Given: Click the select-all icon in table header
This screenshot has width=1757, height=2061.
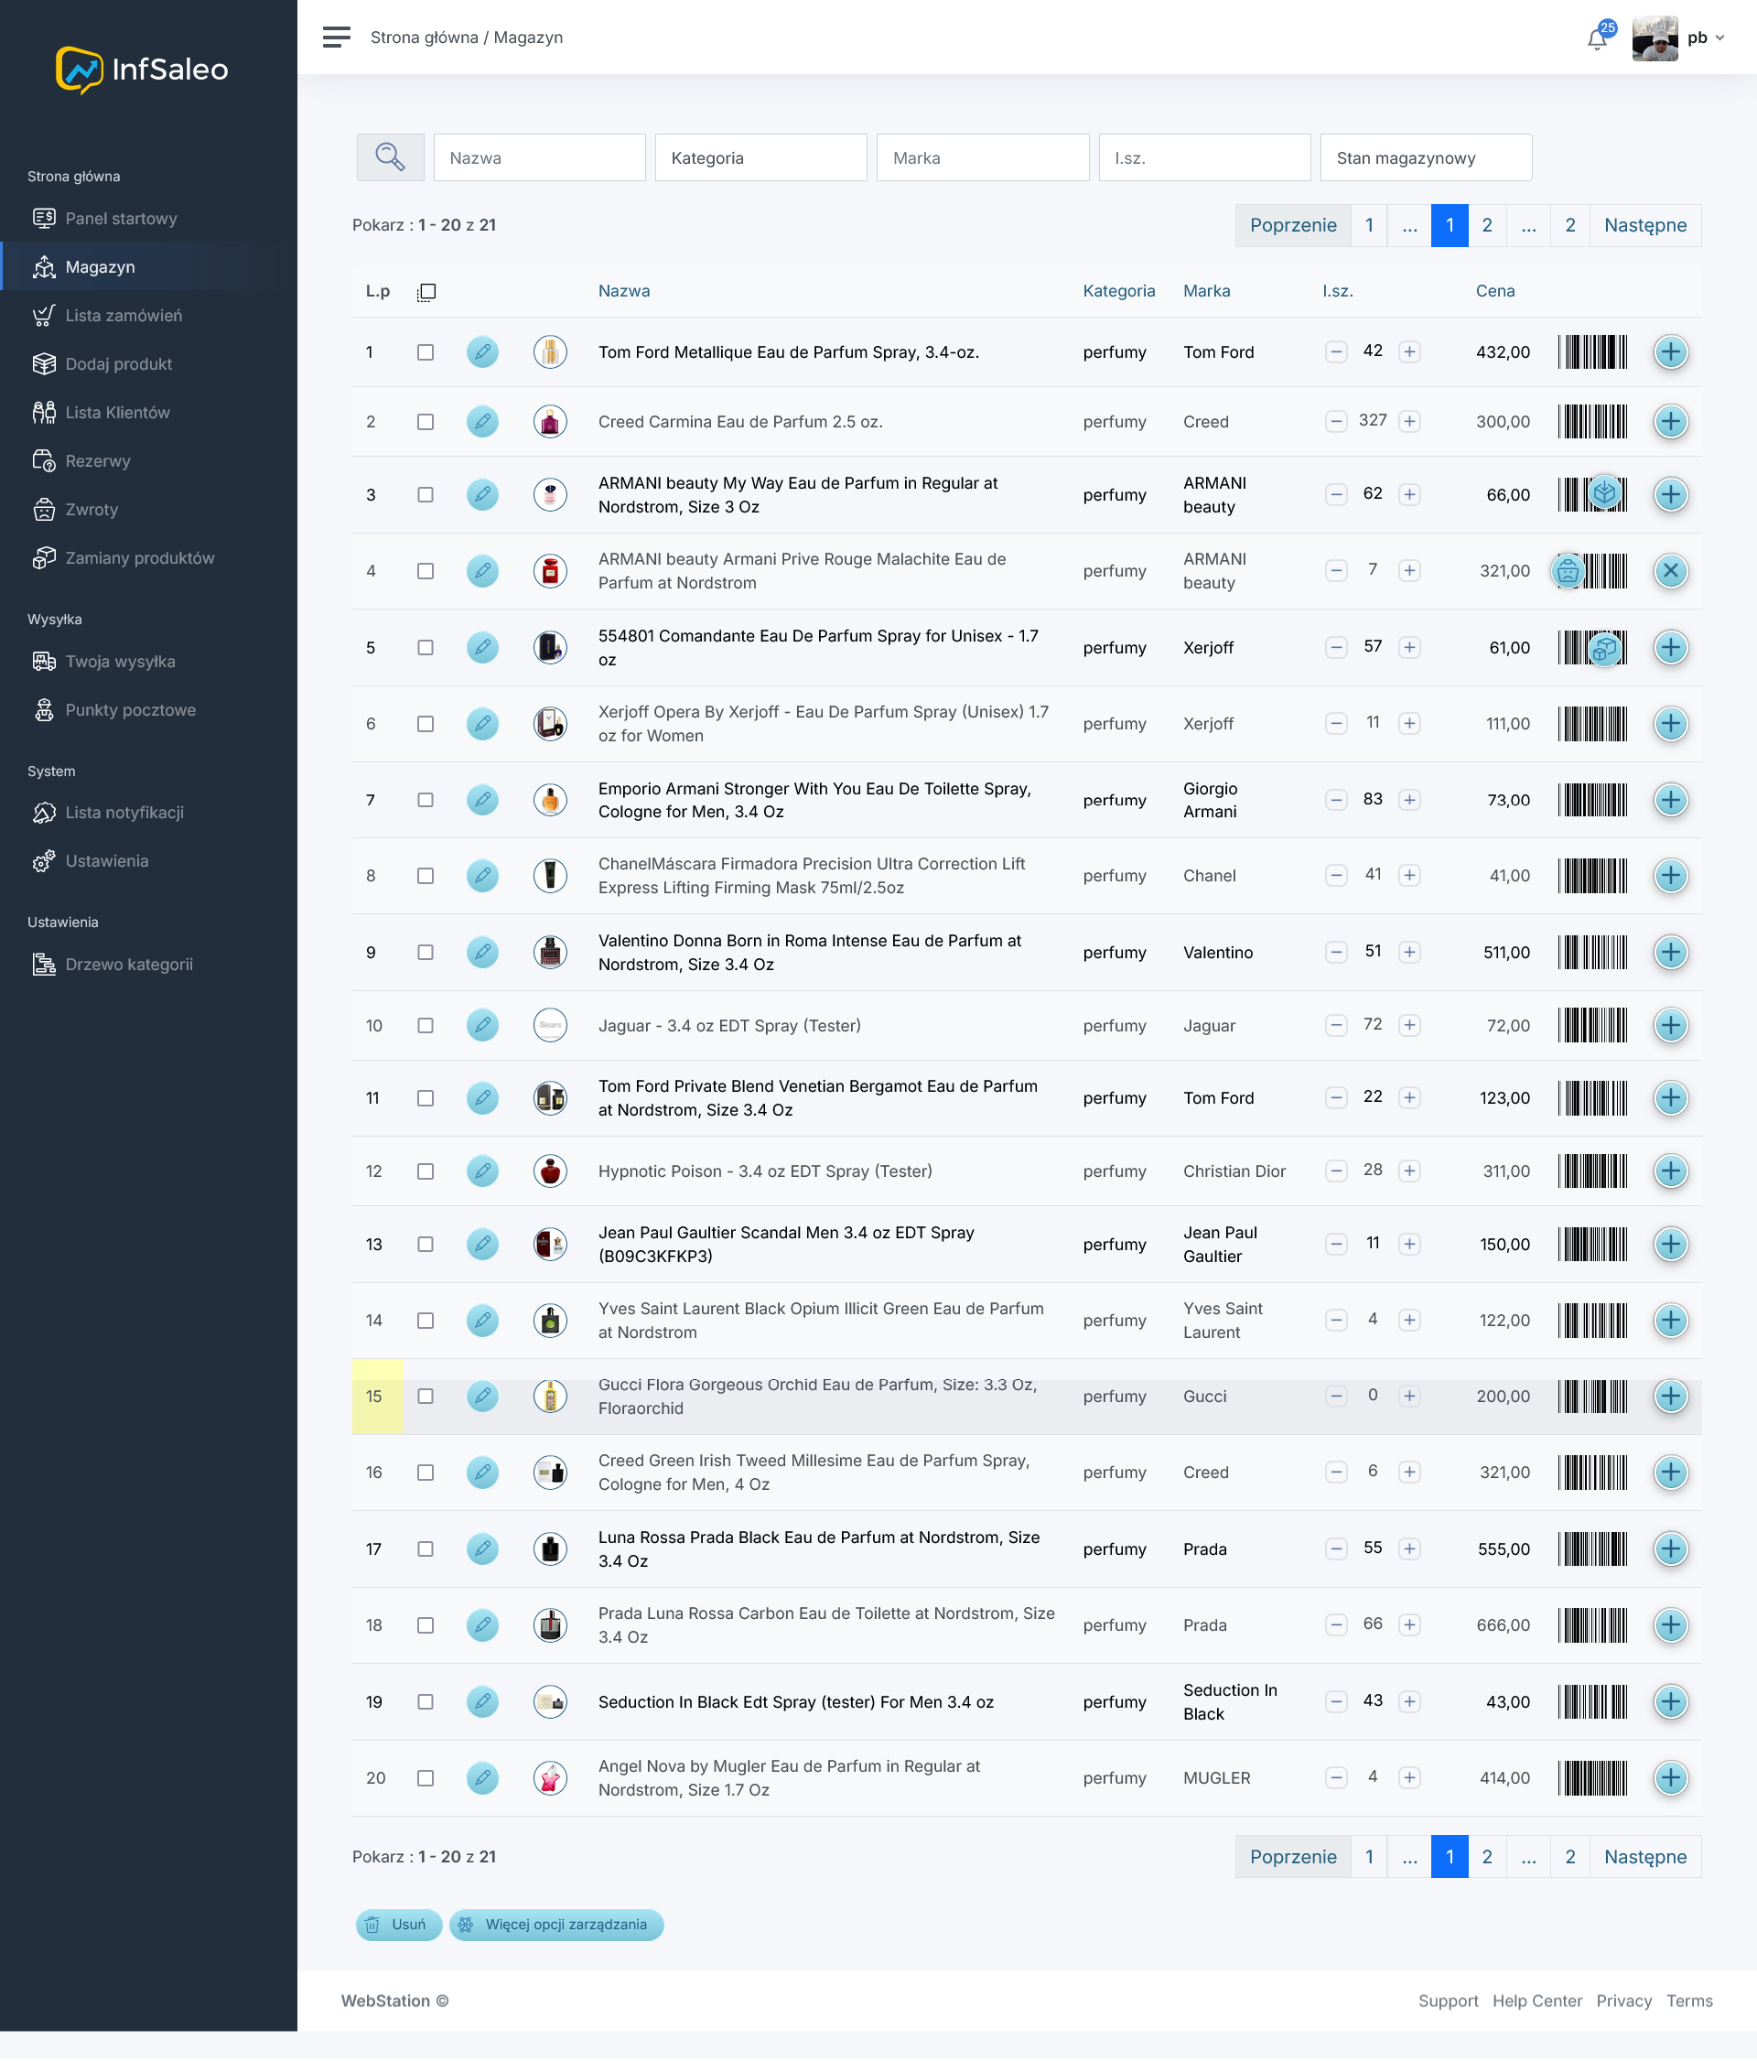Looking at the screenshot, I should 426,291.
